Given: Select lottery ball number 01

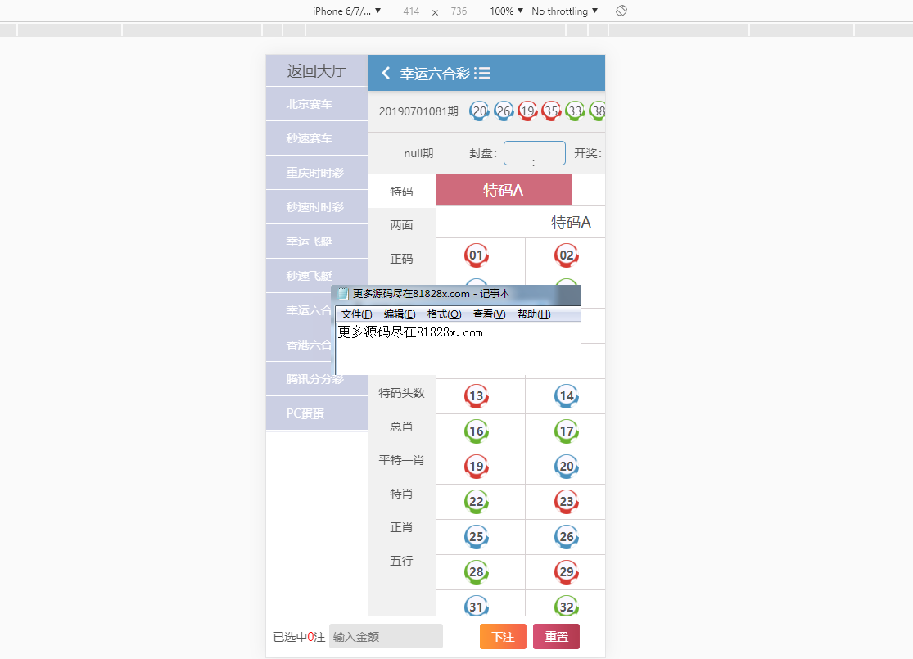Looking at the screenshot, I should (x=477, y=255).
